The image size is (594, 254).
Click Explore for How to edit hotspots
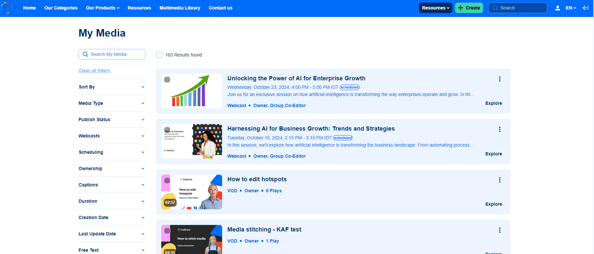coord(494,204)
